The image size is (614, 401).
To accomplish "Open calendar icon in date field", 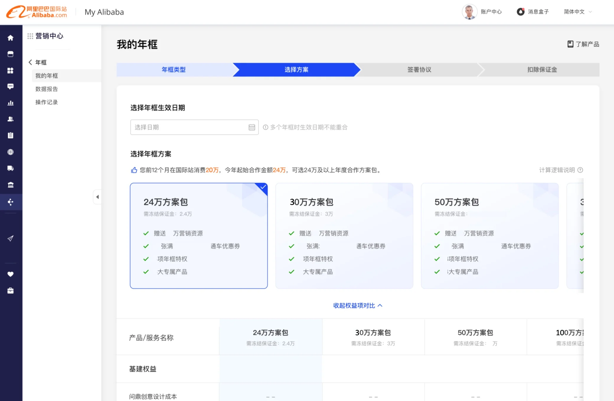I will point(252,127).
